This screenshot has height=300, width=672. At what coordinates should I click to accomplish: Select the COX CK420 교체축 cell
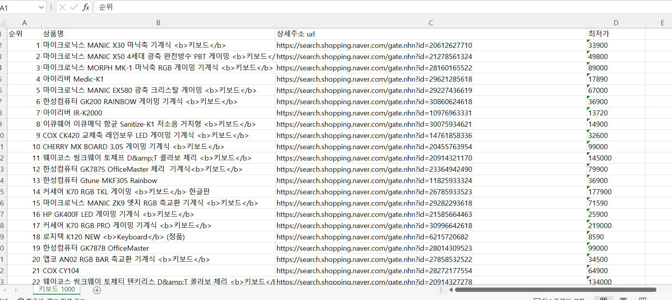pos(158,135)
